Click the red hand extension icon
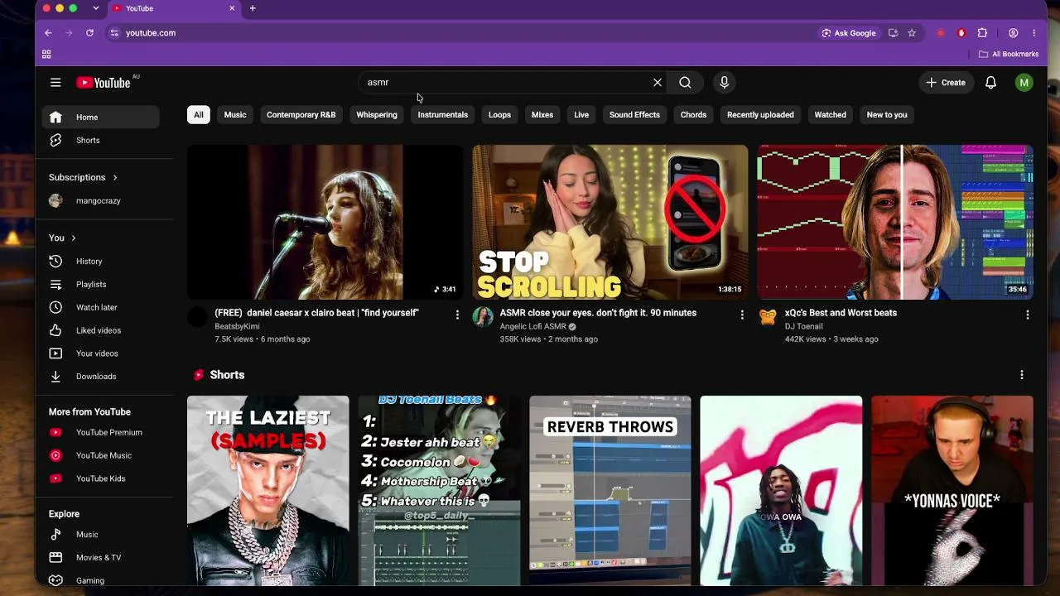 point(961,33)
